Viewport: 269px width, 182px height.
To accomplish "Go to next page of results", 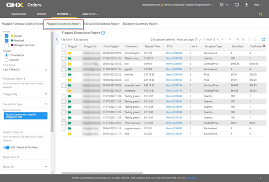I will 222,39.
